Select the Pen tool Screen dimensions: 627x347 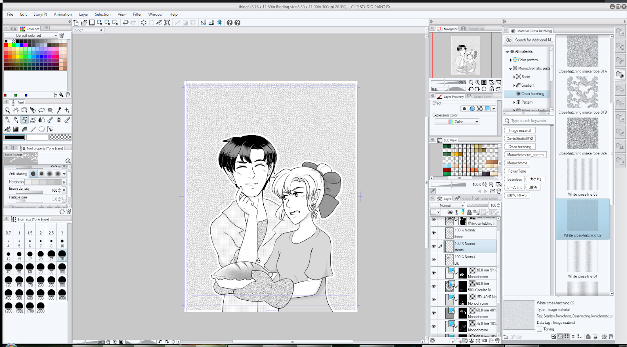click(x=7, y=120)
